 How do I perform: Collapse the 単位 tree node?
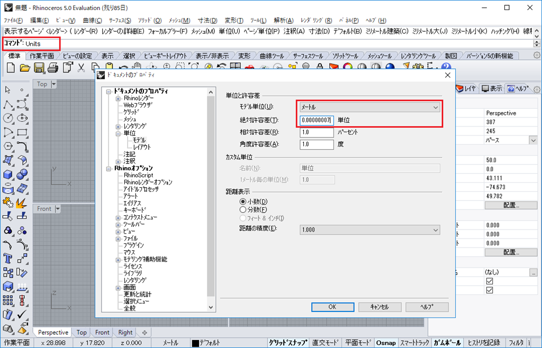pos(118,133)
